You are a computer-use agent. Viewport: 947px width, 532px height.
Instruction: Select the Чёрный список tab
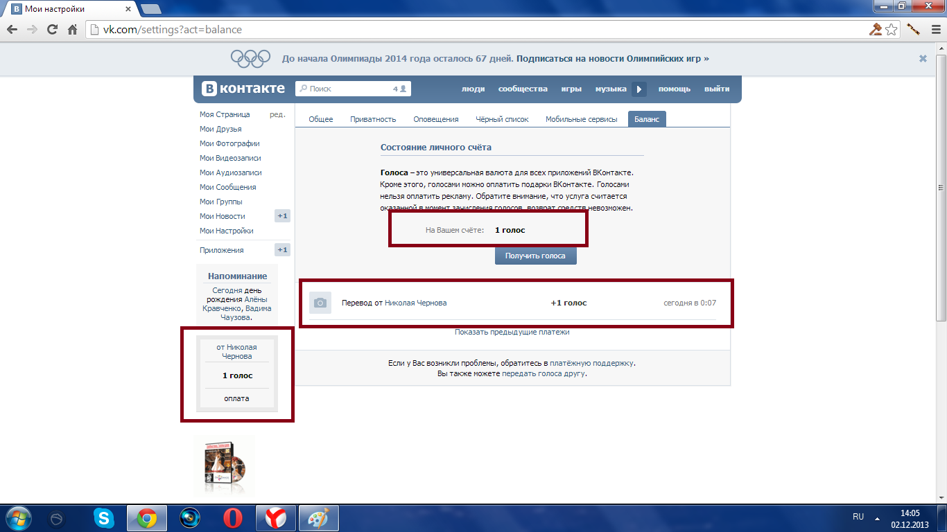click(502, 119)
